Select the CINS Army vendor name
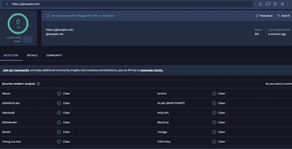Screen dimensions: 292x149 164,142
